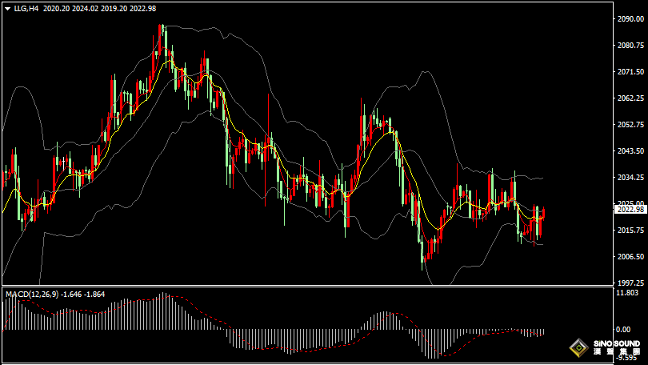Click the MACD(12,26,9) indicator label

31,295
